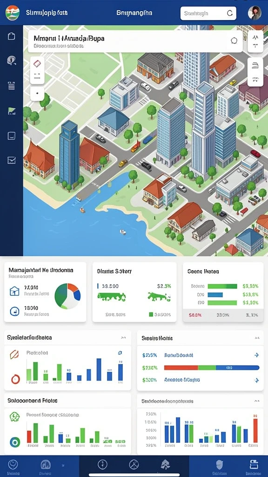Open the chat bubble sidebar icon
Image resolution: width=268 pixels, height=477 pixels.
tap(11, 61)
